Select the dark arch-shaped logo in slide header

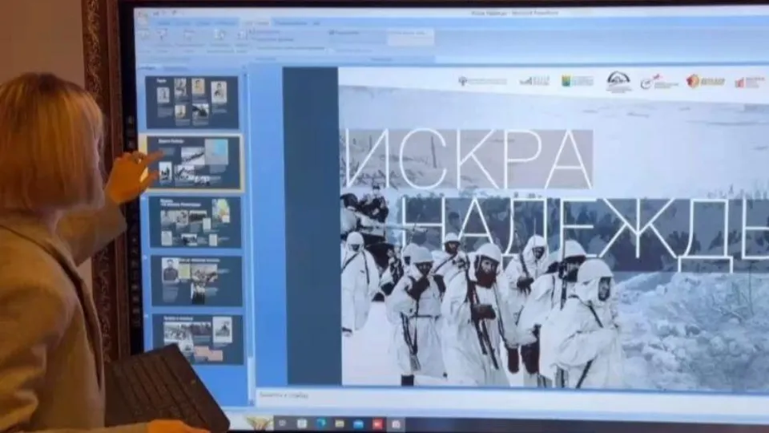pyautogui.click(x=618, y=81)
